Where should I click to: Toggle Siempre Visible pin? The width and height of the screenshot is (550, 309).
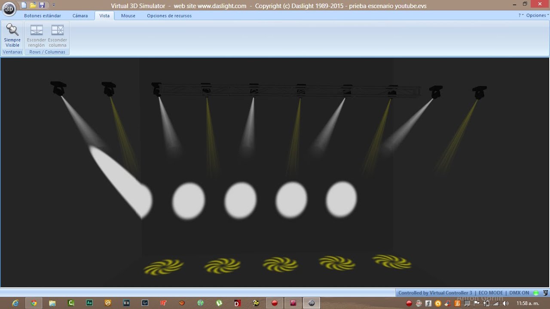pos(12,35)
